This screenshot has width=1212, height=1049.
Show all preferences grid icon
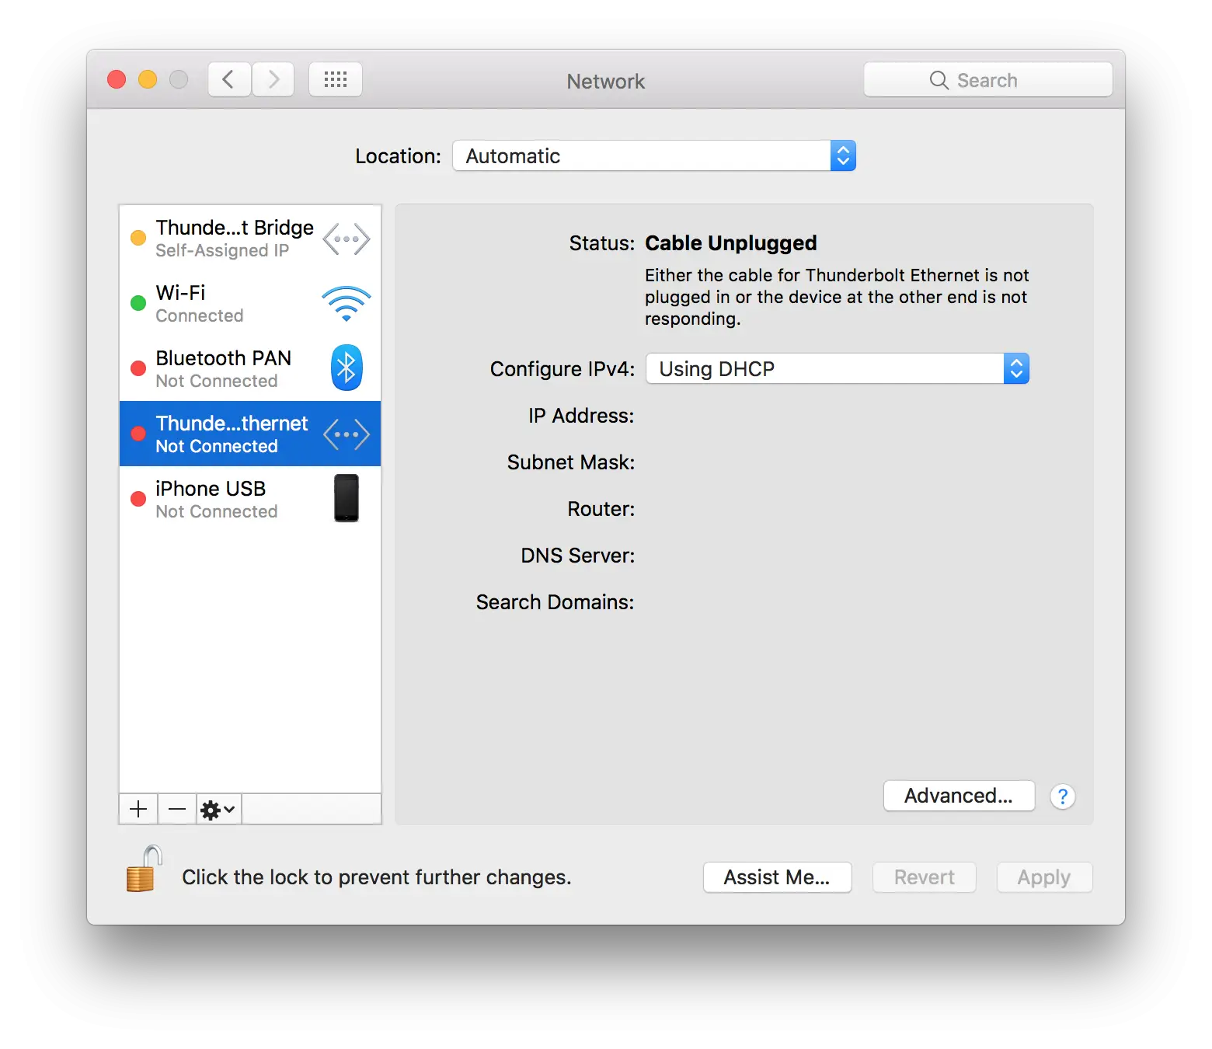336,79
